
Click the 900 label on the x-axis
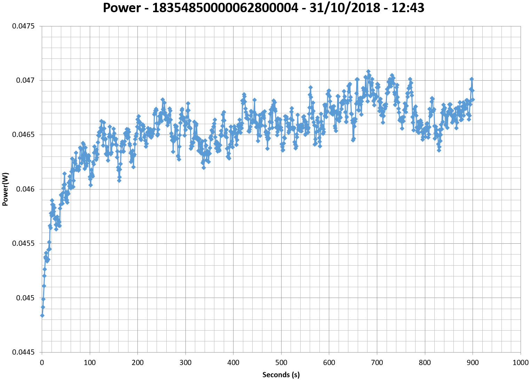(473, 363)
